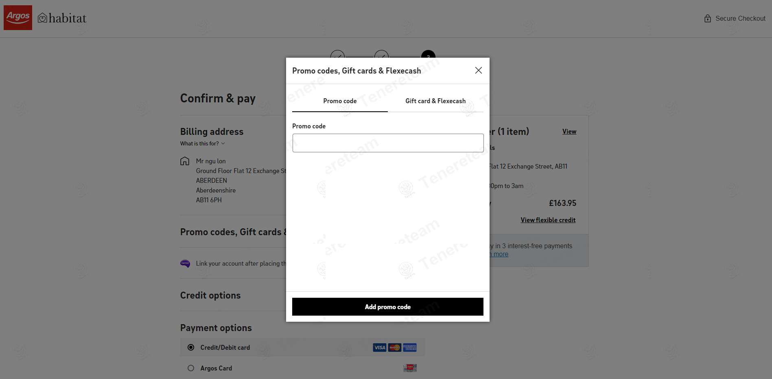Viewport: 772px width, 379px height.
Task: Select Credit/Debit card payment option
Action: point(191,348)
